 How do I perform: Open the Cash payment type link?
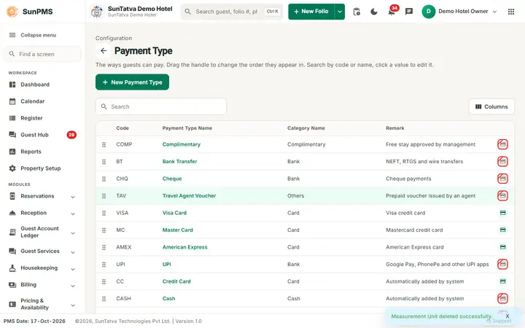168,298
